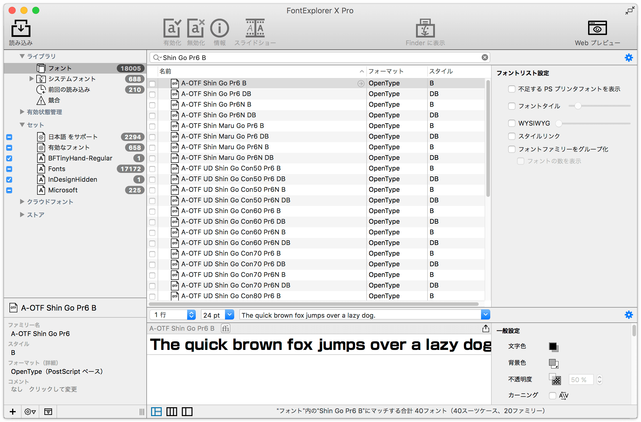Select A-OTF Shin Maru Go Pr6 B row
Screen dimensions: 641x422
tap(316, 126)
